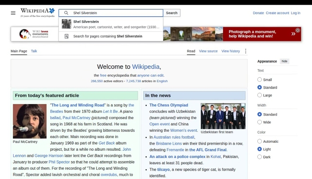Image resolution: width=312 pixels, height=179 pixels.
Task: Select Automatic color mode
Action: [259, 141]
